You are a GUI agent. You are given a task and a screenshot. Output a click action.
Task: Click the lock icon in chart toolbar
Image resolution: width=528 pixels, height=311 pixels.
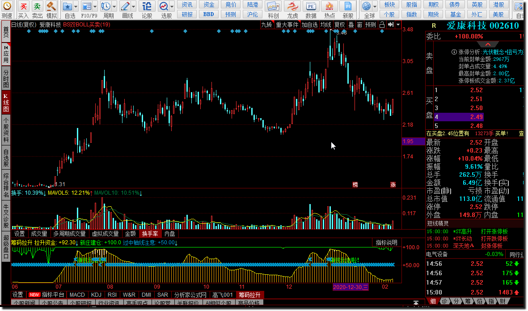(x=382, y=25)
